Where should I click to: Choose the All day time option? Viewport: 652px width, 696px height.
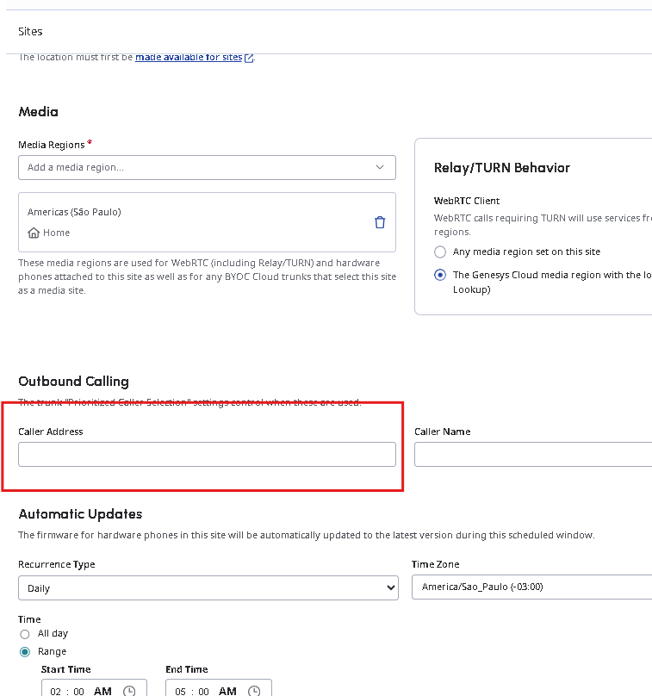pyautogui.click(x=25, y=634)
